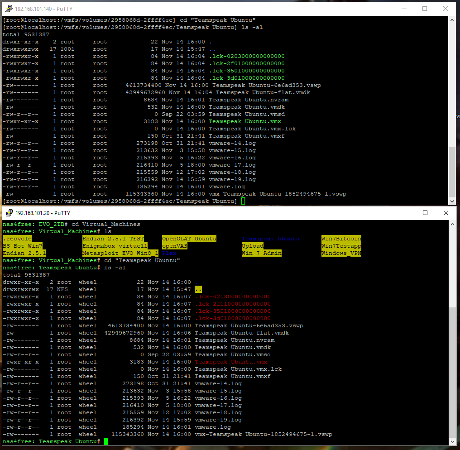Click the highlighted Upload directory in nas4free listing

(x=252, y=246)
